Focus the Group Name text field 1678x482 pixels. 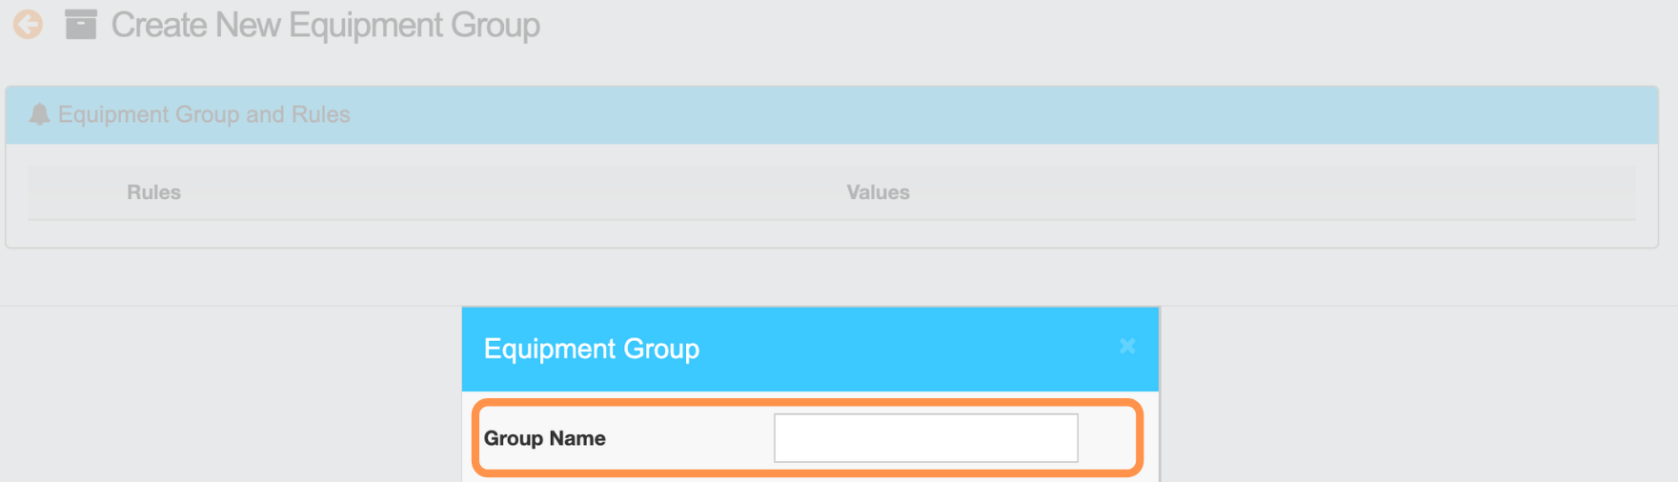[x=926, y=438]
